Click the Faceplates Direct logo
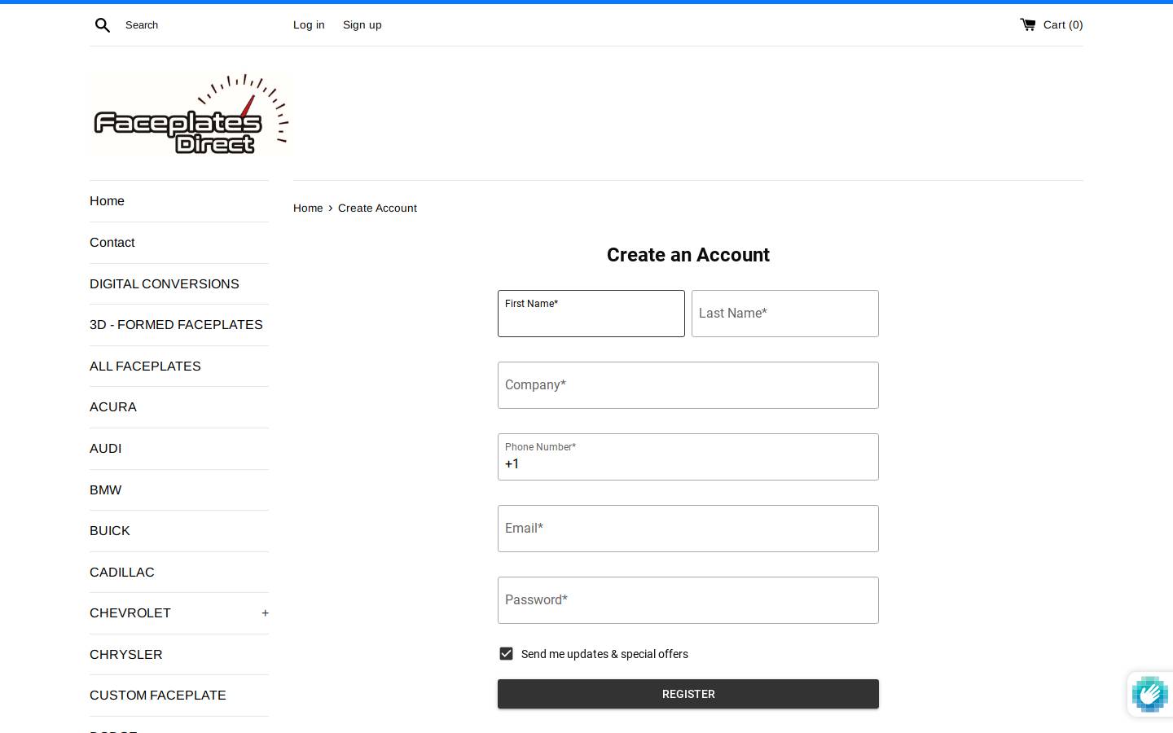 coord(191,114)
